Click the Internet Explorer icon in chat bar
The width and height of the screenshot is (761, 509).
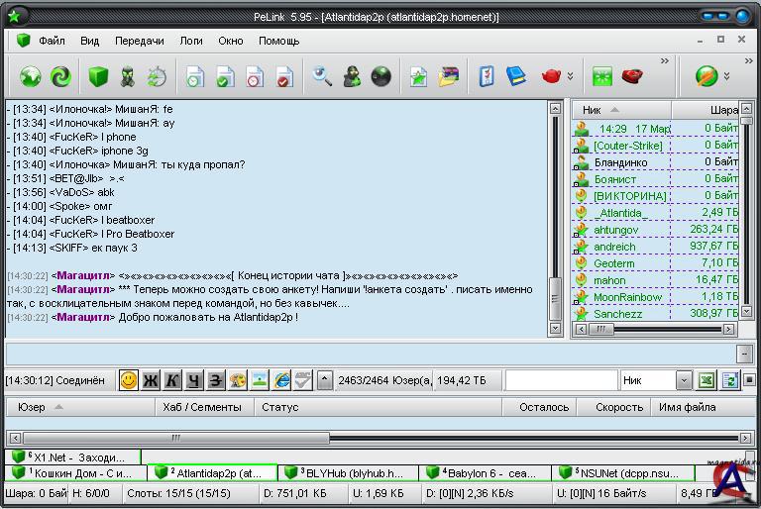point(281,380)
